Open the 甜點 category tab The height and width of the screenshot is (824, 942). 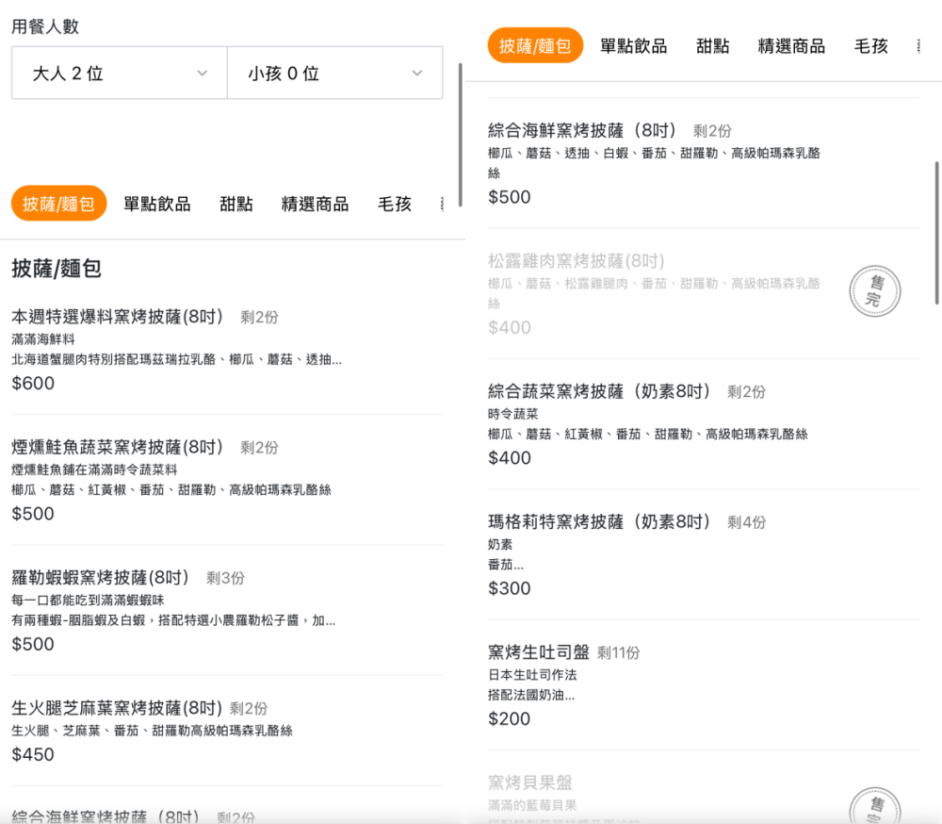pos(235,204)
